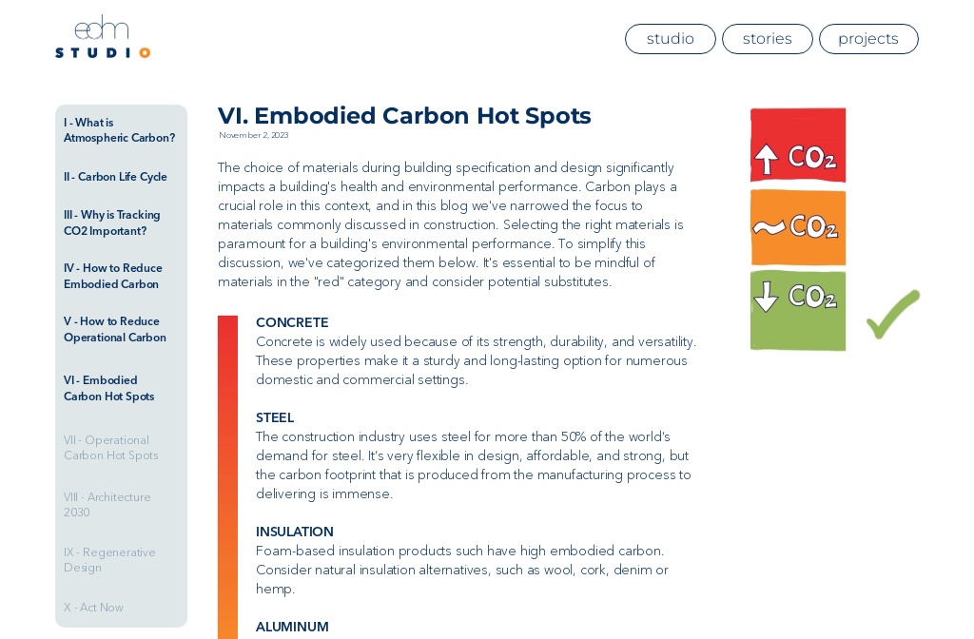Click the red upward CO2 emissions graphic

pyautogui.click(x=798, y=145)
